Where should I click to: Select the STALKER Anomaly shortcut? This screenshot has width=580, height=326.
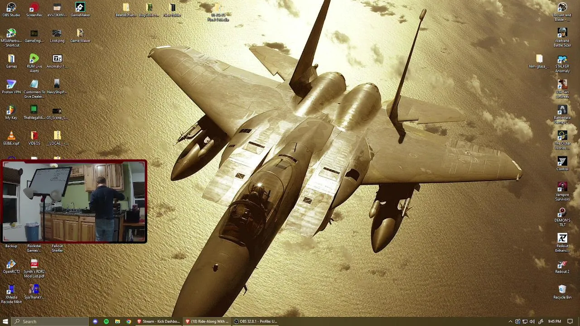[x=562, y=63]
